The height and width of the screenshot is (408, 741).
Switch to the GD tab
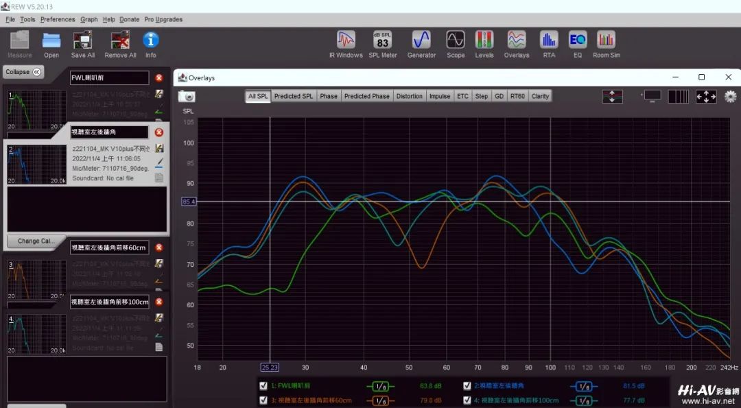[499, 96]
